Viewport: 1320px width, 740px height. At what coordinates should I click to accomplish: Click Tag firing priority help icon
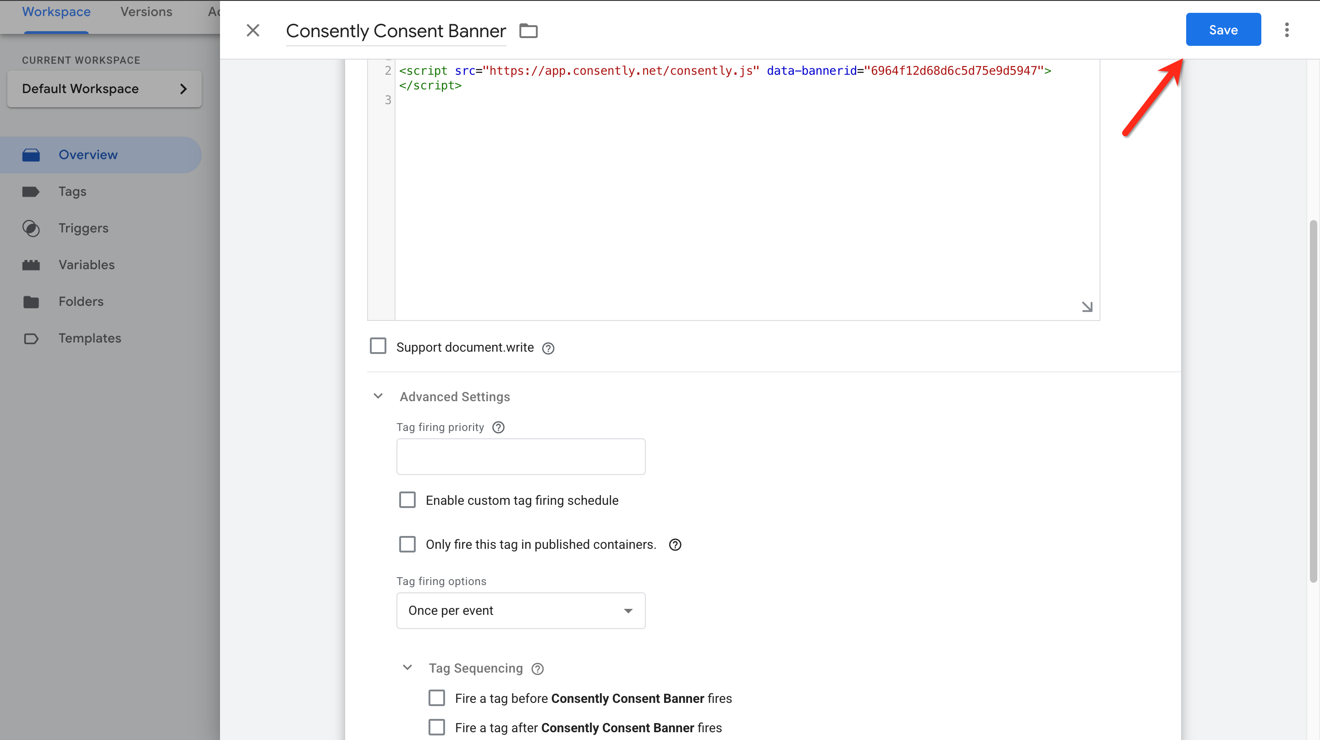coord(498,427)
